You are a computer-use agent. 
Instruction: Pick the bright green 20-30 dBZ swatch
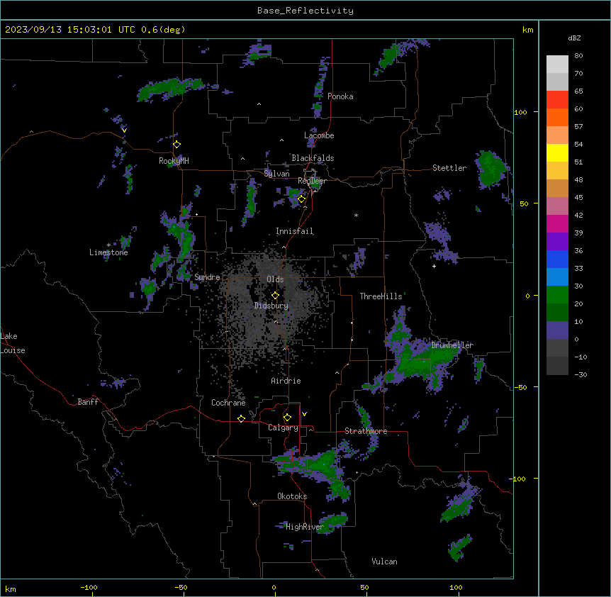point(557,295)
